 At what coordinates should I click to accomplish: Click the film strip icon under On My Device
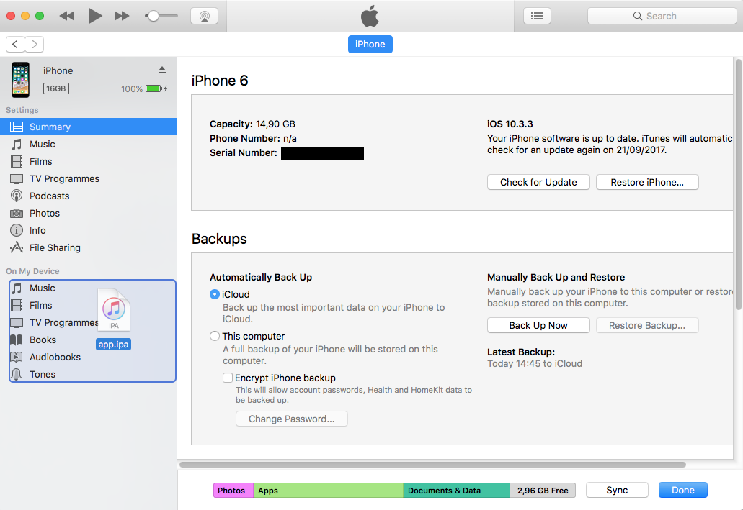coord(17,305)
